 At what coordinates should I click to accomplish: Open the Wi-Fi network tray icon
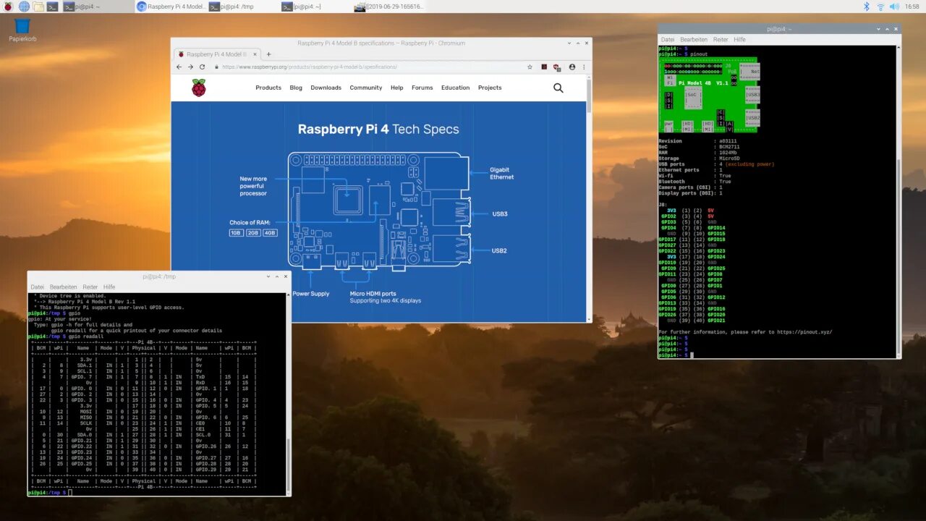880,7
